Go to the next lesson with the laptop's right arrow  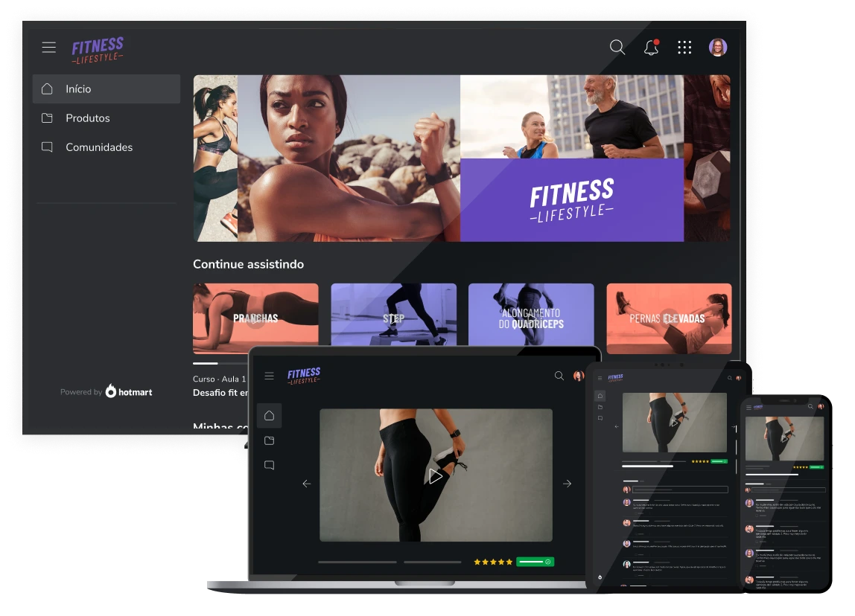tap(567, 484)
